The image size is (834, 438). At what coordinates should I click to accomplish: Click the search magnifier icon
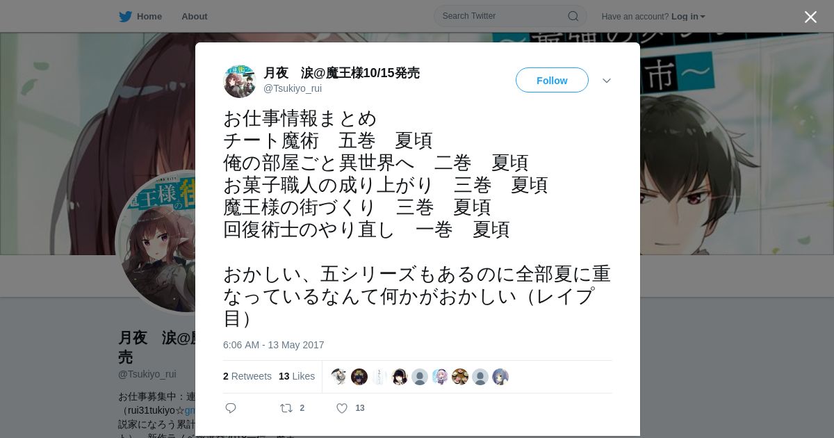(573, 16)
